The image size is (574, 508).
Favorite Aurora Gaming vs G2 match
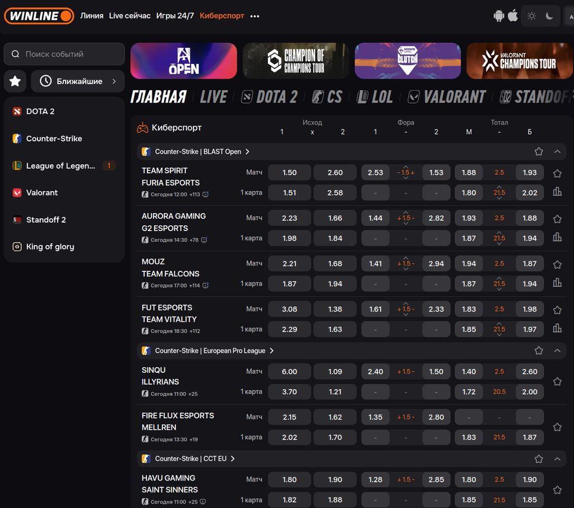pos(557,219)
